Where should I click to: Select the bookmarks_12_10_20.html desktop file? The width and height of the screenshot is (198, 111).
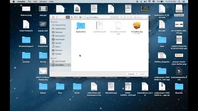(162, 11)
